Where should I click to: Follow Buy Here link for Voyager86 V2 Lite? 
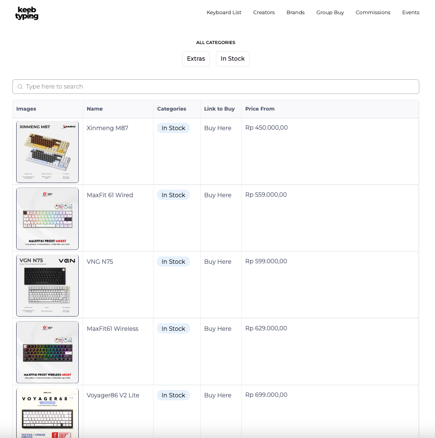pos(218,395)
